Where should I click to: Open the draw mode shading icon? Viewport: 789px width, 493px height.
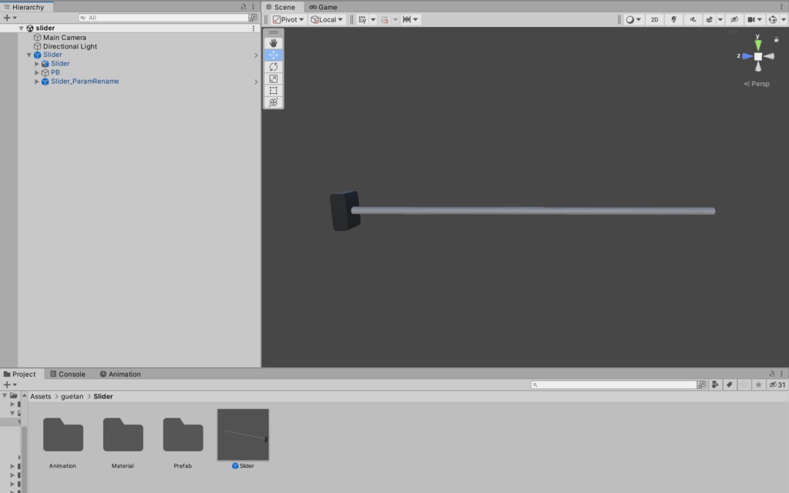coord(630,19)
